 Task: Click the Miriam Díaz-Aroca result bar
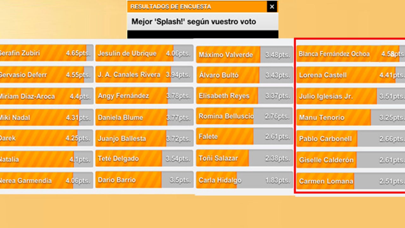[46, 96]
